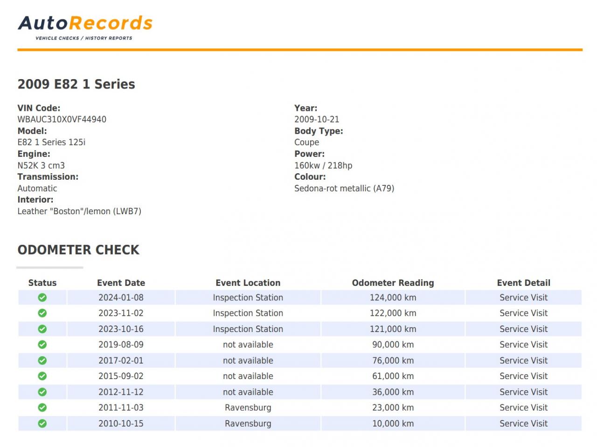Click the odometer reading 121,000 km
Screen dimensions: 597x447
(393, 329)
